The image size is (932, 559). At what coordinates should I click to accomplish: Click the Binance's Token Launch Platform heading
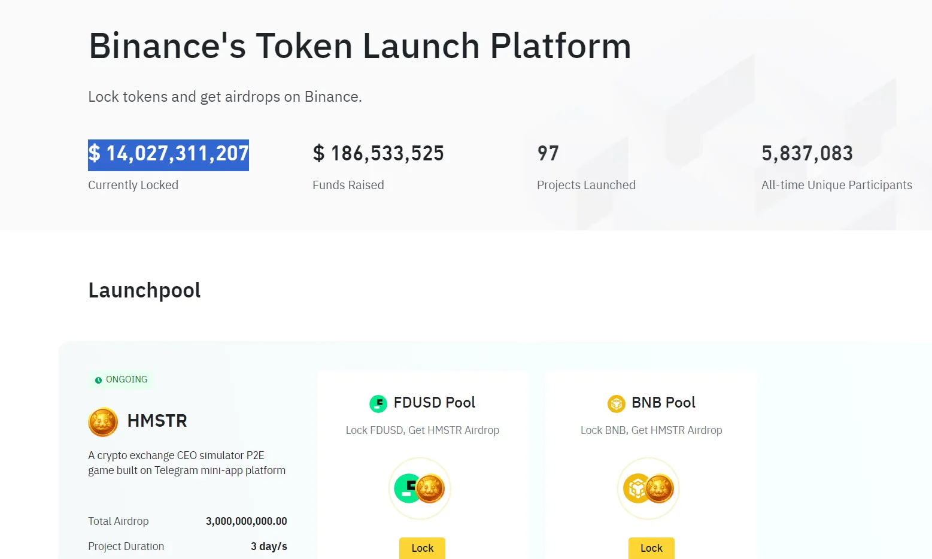tap(360, 46)
